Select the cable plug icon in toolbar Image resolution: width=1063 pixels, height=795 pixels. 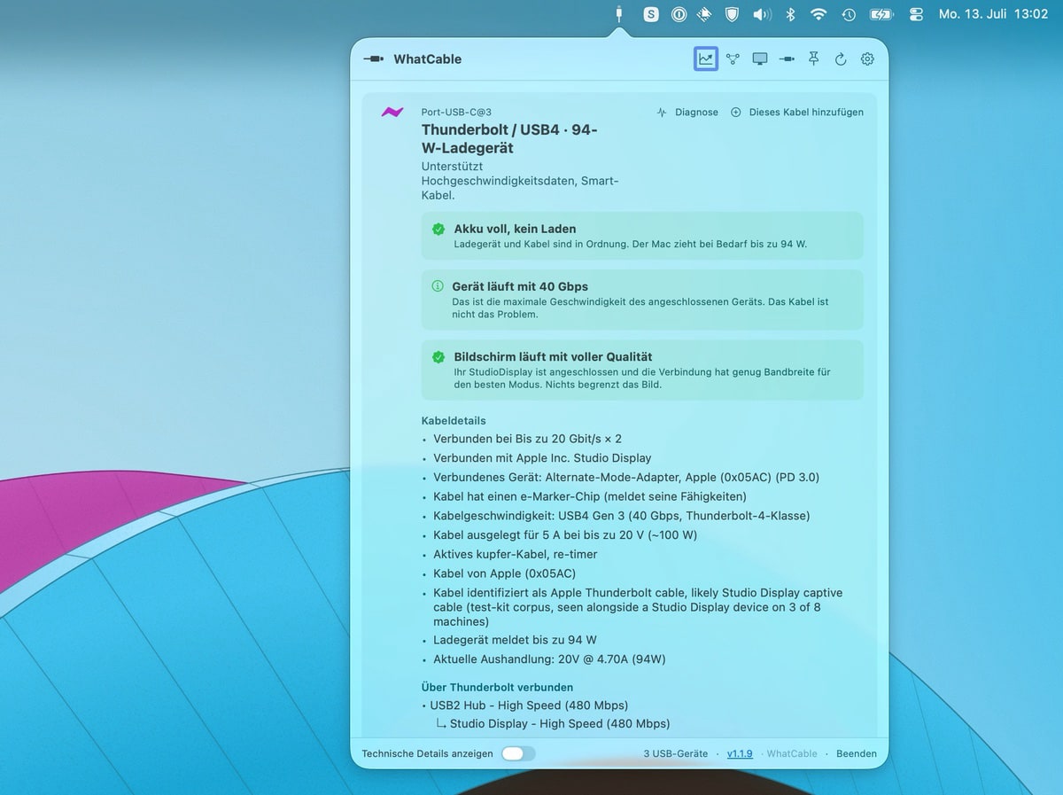point(787,59)
